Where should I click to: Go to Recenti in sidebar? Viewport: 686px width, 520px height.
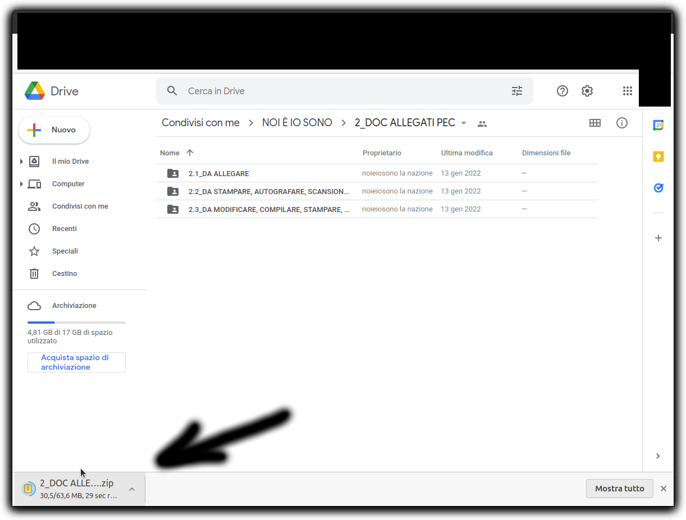64,229
